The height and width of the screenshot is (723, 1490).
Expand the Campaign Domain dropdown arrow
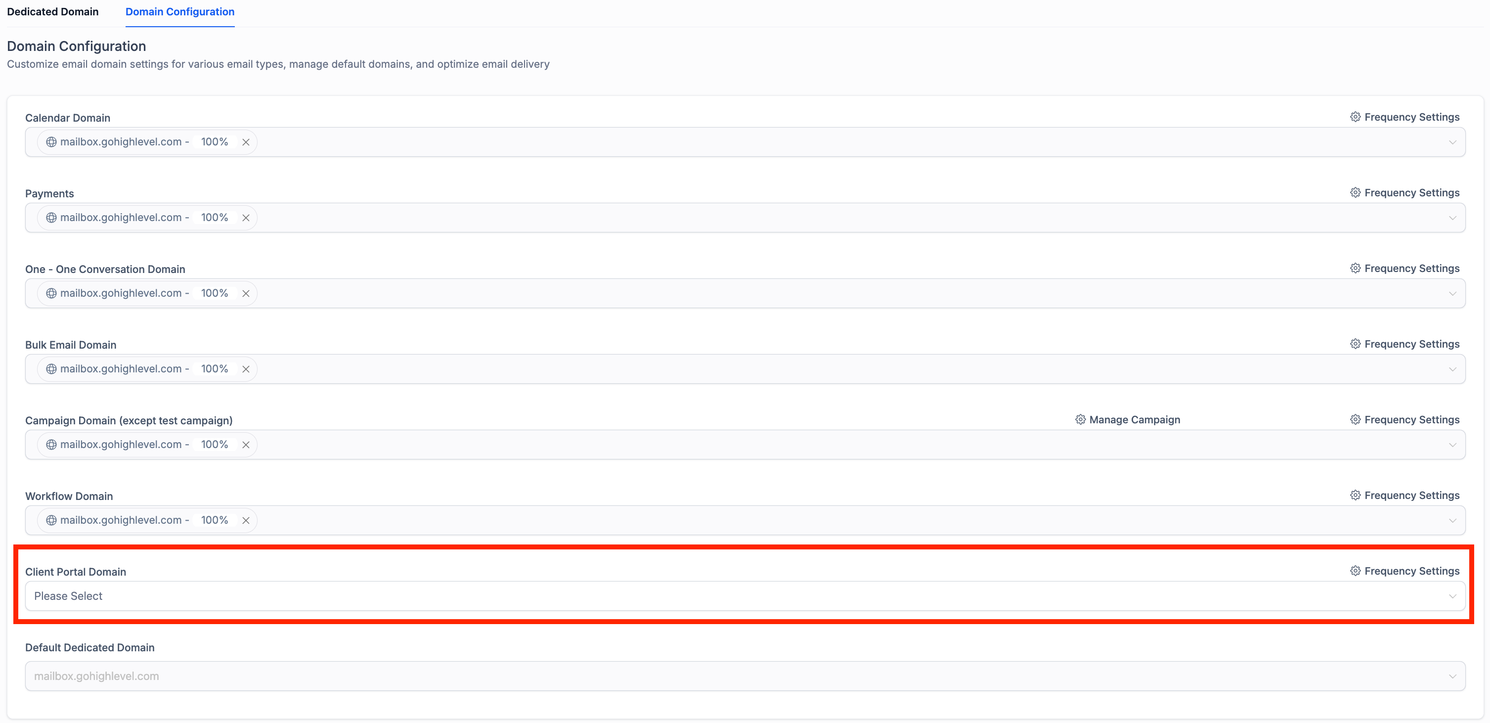[1452, 446]
